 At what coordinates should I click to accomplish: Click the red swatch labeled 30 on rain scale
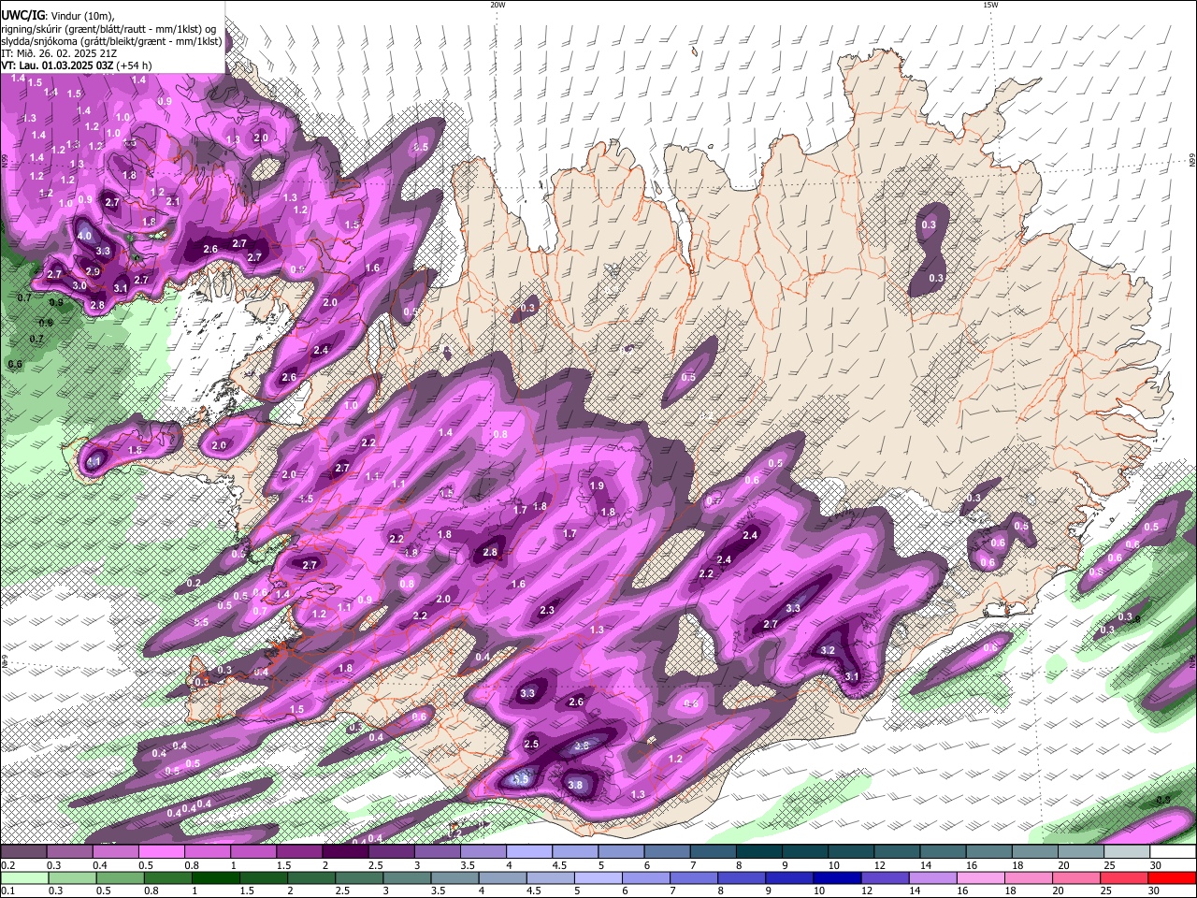1173,877
